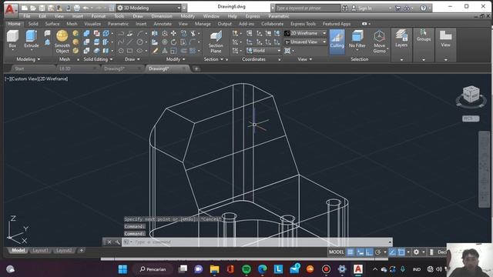Click the Plot (print) icon in Quick Access toolbar

click(x=77, y=8)
